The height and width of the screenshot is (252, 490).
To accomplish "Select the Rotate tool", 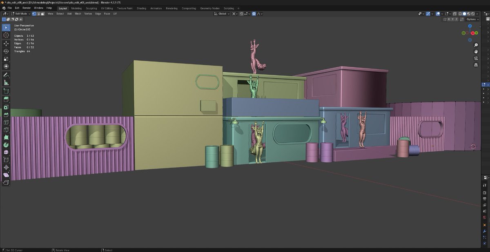I will 6,51.
